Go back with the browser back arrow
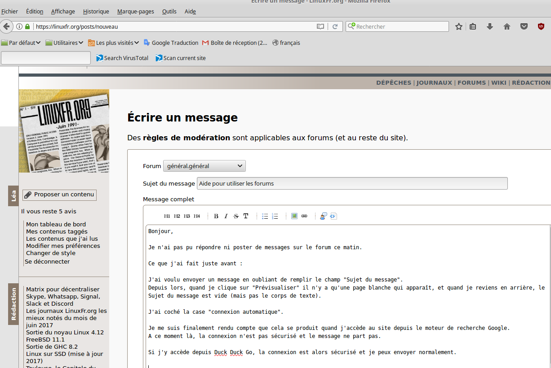 6,26
